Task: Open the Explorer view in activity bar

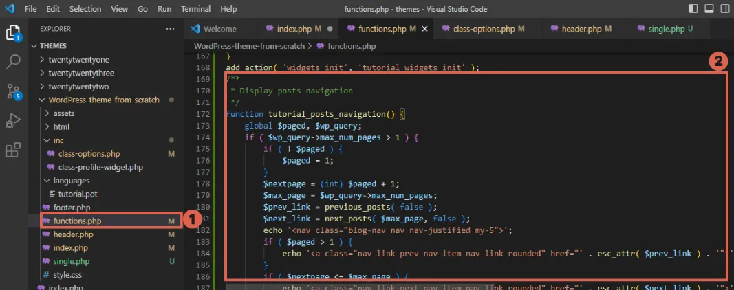Action: pyautogui.click(x=13, y=33)
